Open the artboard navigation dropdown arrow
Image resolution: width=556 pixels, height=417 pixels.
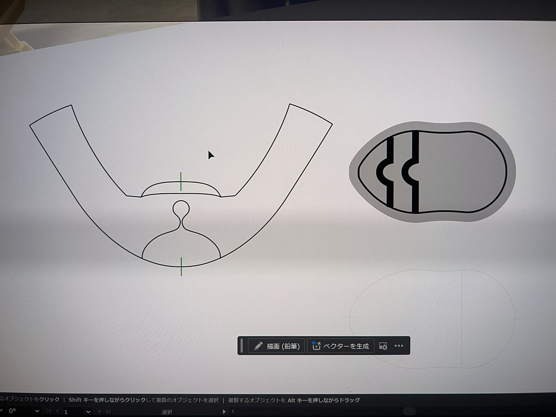88,411
